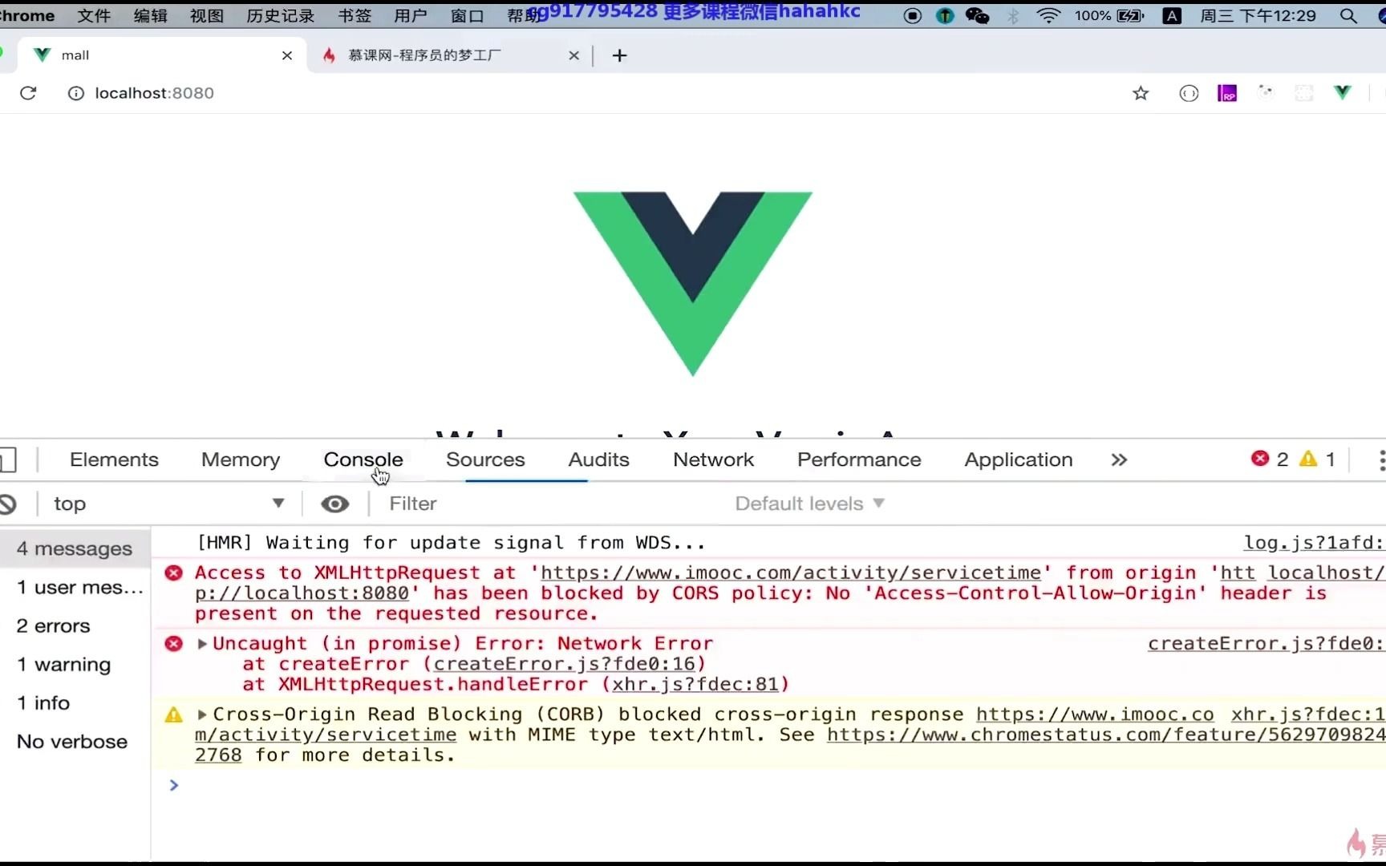Open chromestatus.com feature link
This screenshot has width=1386, height=866.
[1105, 734]
